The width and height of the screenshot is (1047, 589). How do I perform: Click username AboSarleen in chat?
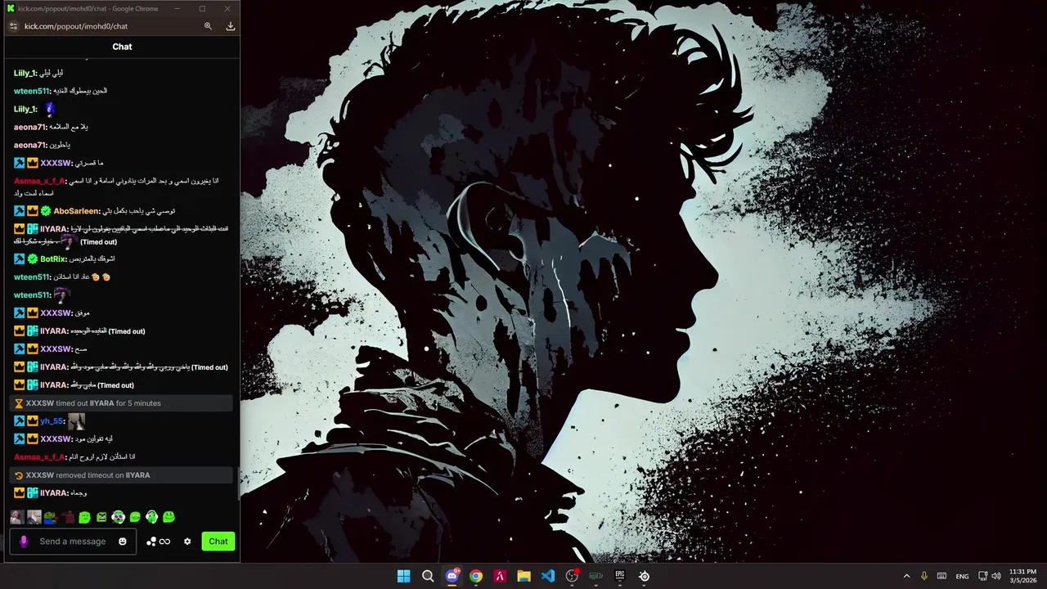(x=76, y=211)
